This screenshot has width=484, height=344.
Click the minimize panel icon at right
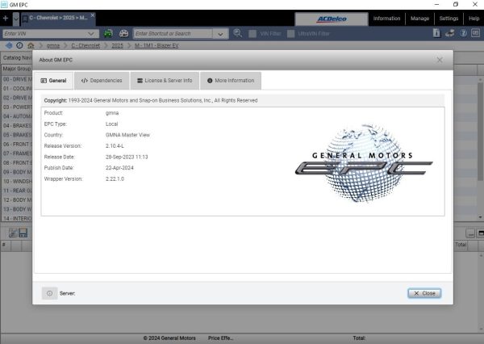tap(470, 233)
